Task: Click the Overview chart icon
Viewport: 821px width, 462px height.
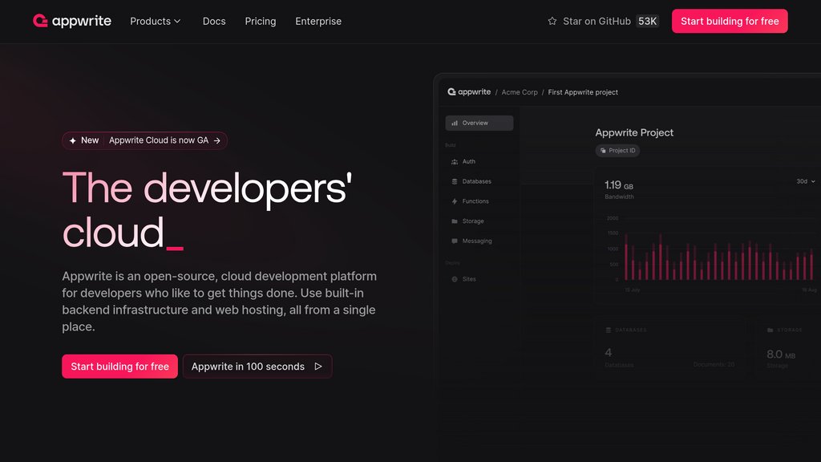Action: pos(454,123)
